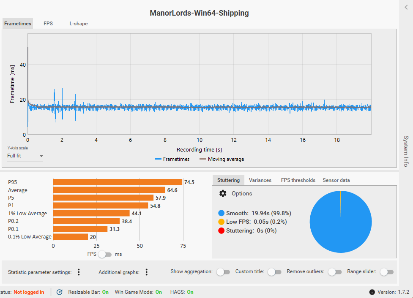413x298 pixels.
Task: Enable the Custom title toggle
Action: (274, 272)
